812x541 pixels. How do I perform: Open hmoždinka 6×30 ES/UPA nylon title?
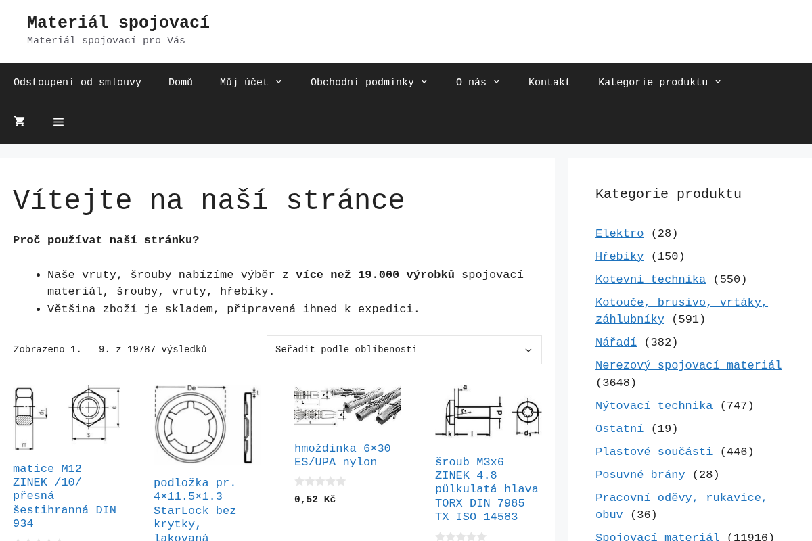pos(342,455)
